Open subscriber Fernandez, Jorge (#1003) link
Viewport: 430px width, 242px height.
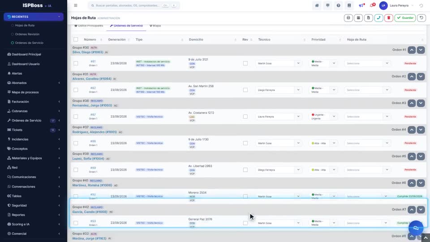pos(92,105)
